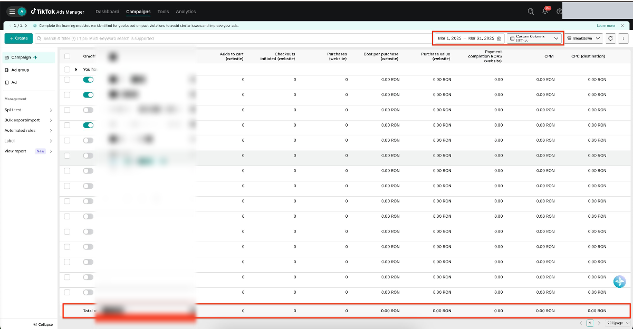Click the New badge beside View report

point(41,151)
